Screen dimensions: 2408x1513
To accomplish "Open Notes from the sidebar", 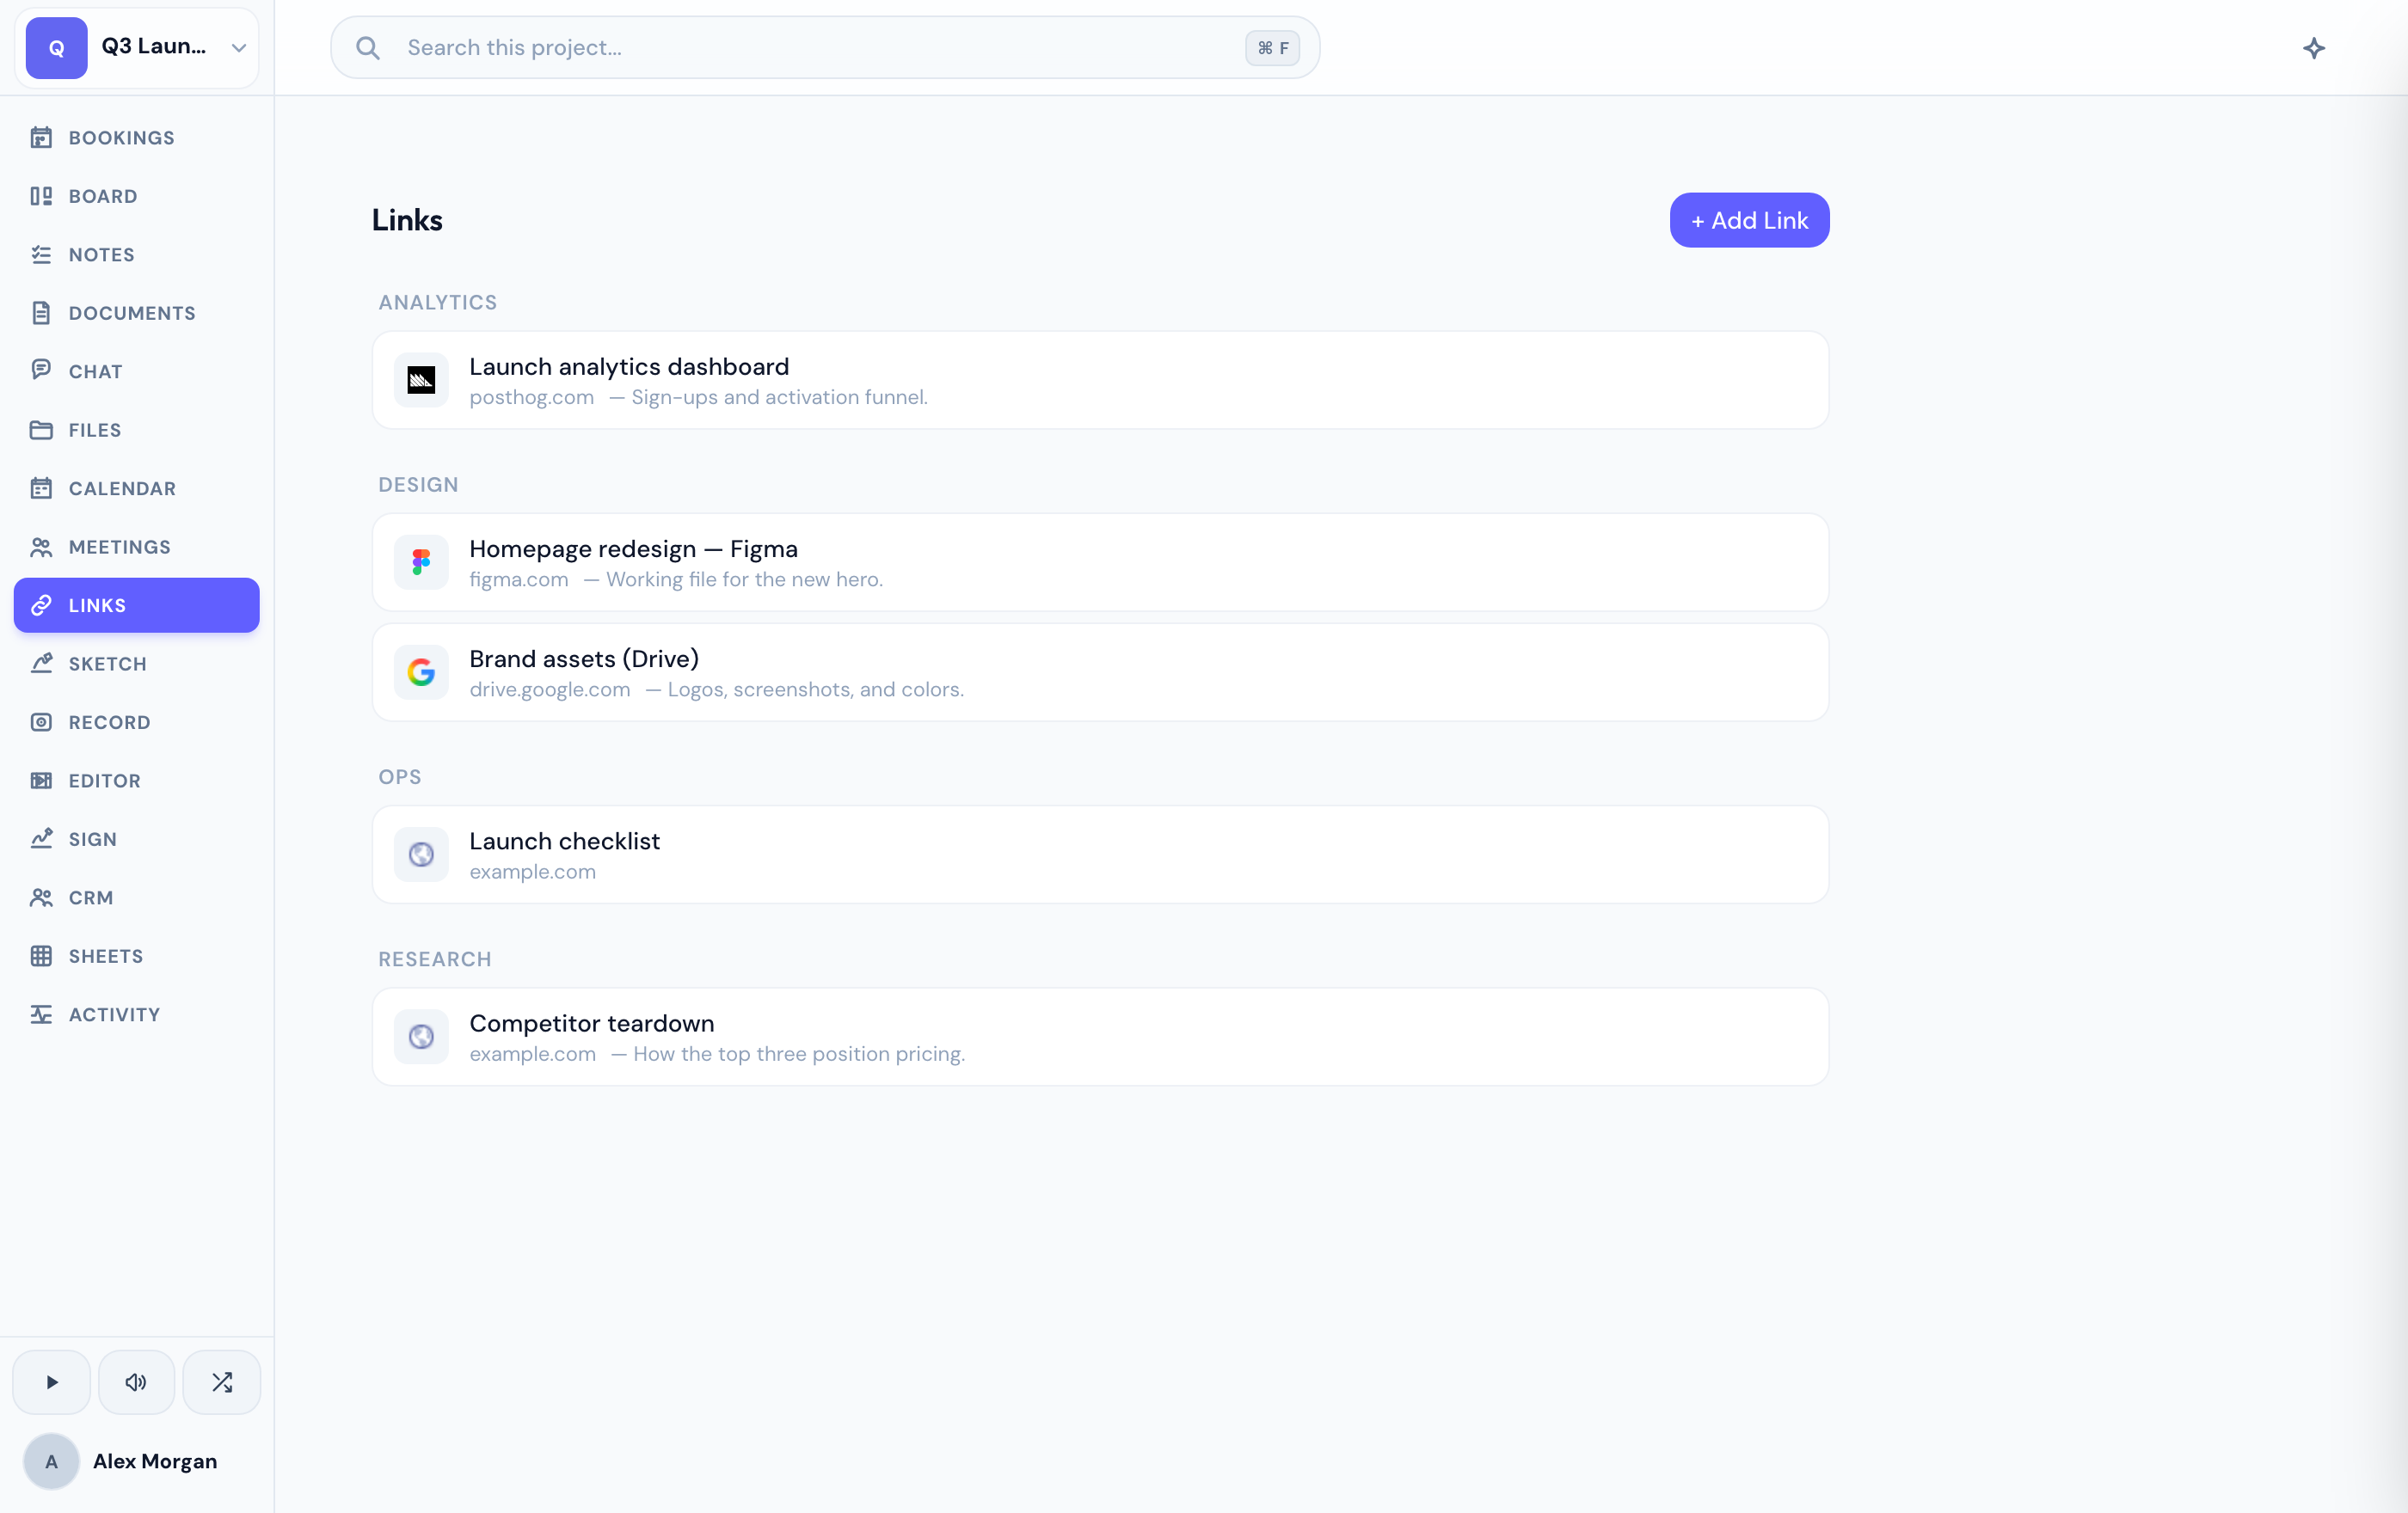I will (137, 254).
